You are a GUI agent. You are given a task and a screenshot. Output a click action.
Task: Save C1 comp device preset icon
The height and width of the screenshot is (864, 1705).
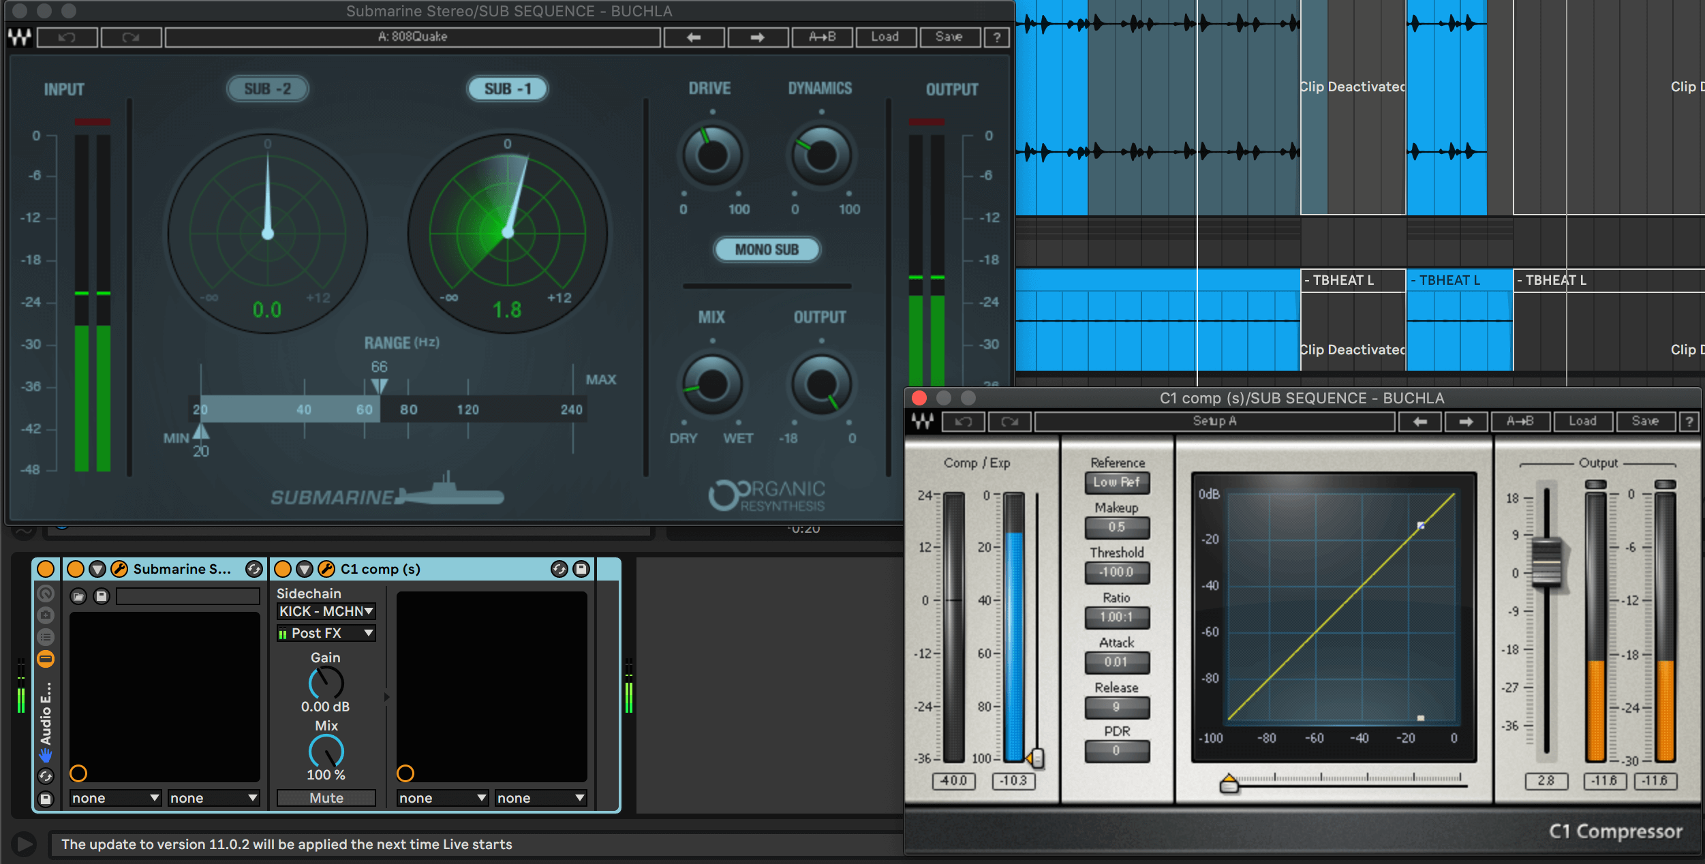[x=581, y=569]
